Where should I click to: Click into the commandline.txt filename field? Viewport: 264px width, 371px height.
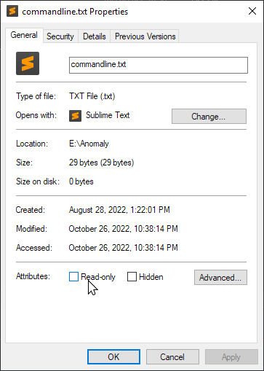tap(159, 65)
